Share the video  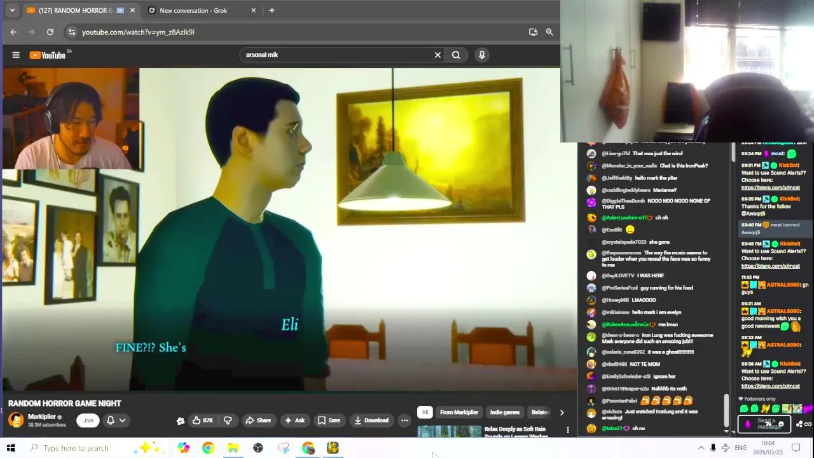click(x=258, y=420)
